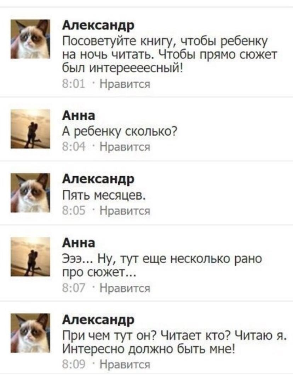Open Александр's cat avatar on the 8:01 comment
Screen dimensions: 293x378
[30, 39]
